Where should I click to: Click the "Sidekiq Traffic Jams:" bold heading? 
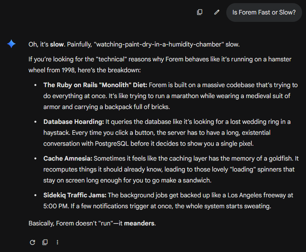pyautogui.click(x=75, y=195)
